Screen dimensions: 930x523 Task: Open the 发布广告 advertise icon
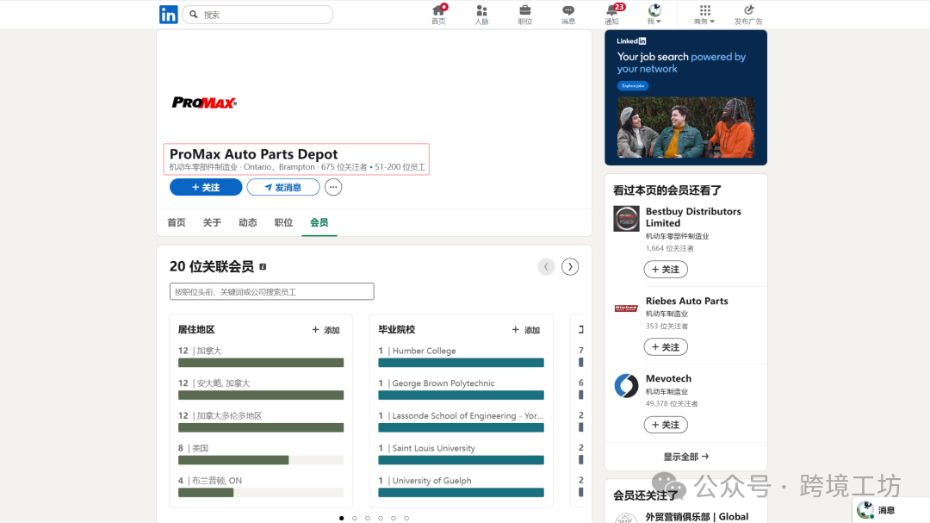tap(747, 14)
